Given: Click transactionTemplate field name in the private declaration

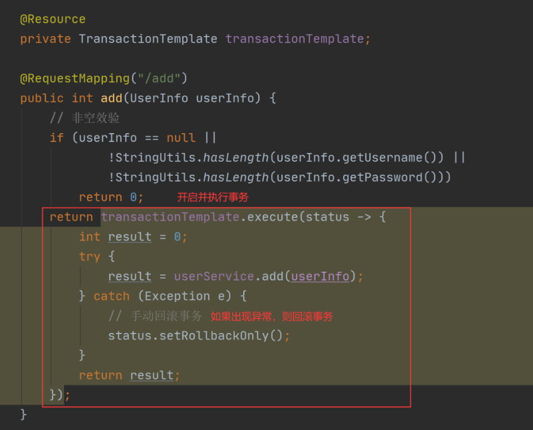Looking at the screenshot, I should [x=295, y=39].
